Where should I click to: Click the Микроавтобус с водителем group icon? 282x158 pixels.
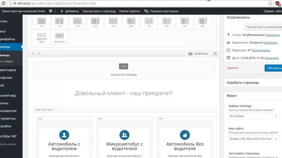click(124, 135)
